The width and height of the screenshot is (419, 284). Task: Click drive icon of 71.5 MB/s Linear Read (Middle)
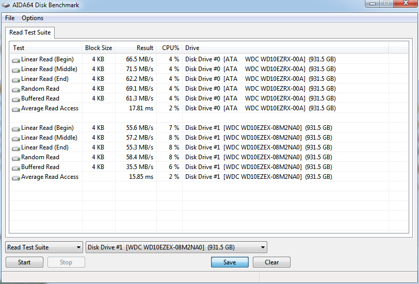pos(16,70)
